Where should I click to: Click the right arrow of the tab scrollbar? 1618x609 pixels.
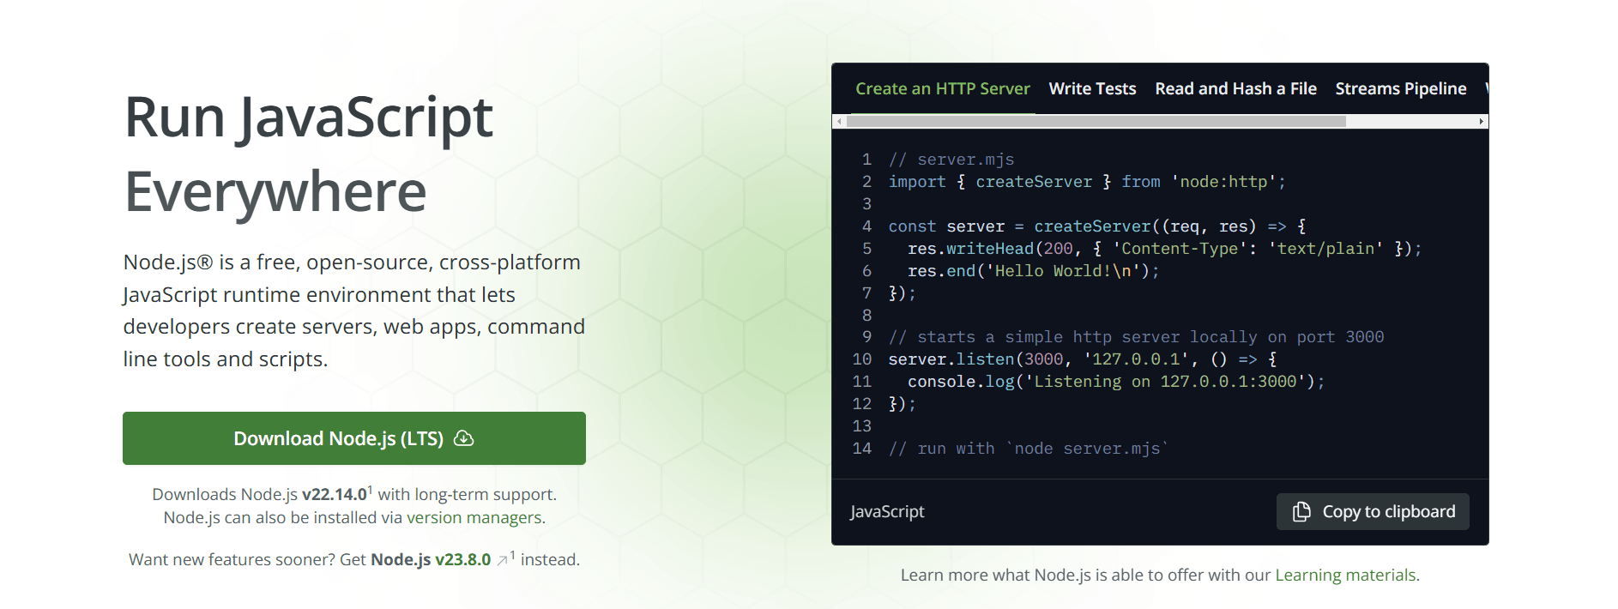point(1482,122)
